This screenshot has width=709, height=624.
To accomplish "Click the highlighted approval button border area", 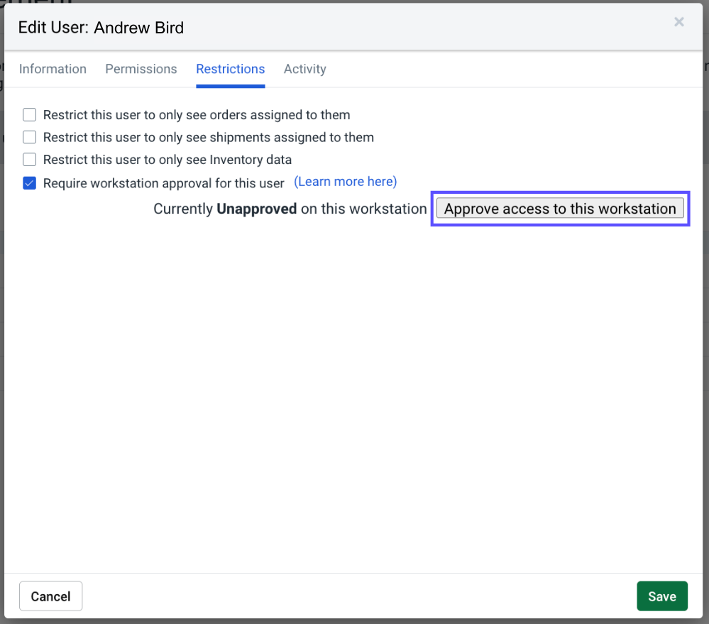I will 559,192.
